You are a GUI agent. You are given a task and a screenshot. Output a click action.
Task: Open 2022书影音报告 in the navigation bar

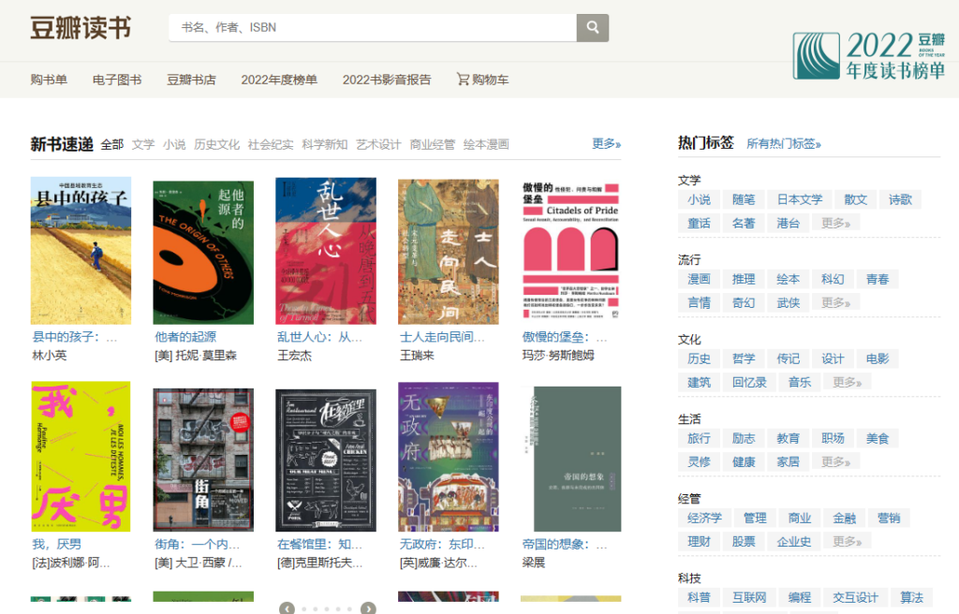[387, 80]
